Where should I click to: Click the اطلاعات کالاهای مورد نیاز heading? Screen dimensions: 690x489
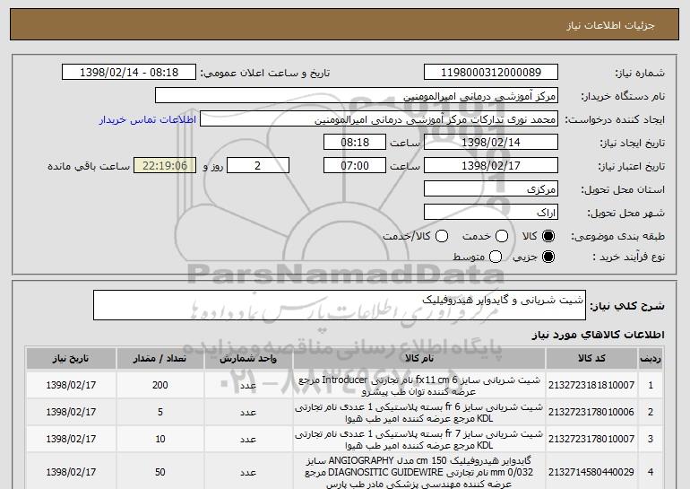(599, 335)
